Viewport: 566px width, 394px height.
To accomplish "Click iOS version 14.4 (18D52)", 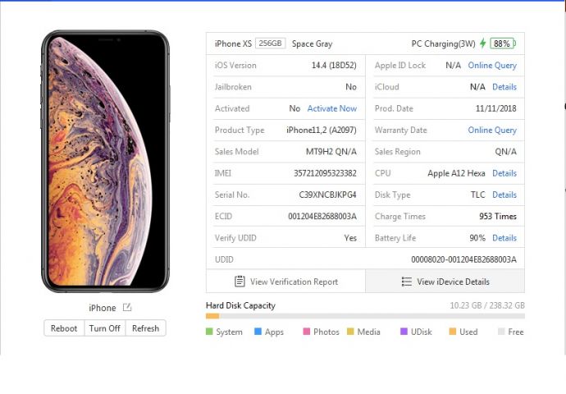I will [x=334, y=66].
